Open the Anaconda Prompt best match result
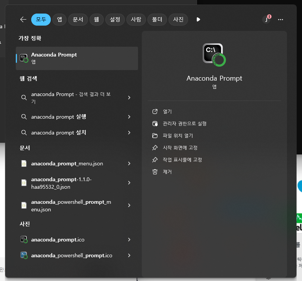302x281 pixels. point(77,58)
